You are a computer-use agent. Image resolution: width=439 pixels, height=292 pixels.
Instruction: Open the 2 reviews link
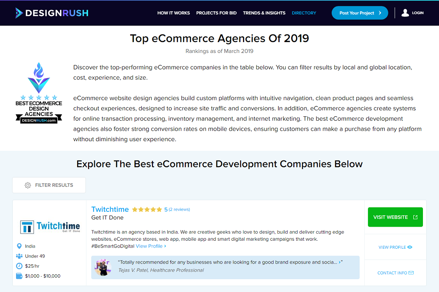click(179, 209)
